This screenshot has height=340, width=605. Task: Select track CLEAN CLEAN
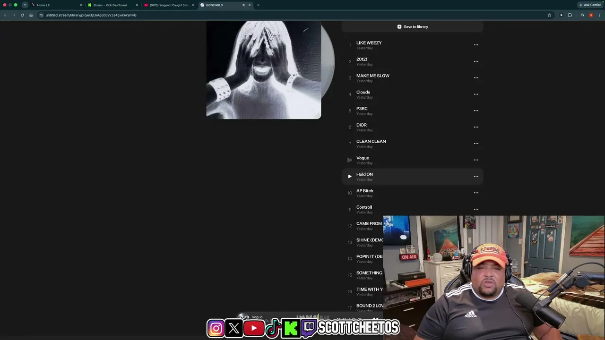371,141
